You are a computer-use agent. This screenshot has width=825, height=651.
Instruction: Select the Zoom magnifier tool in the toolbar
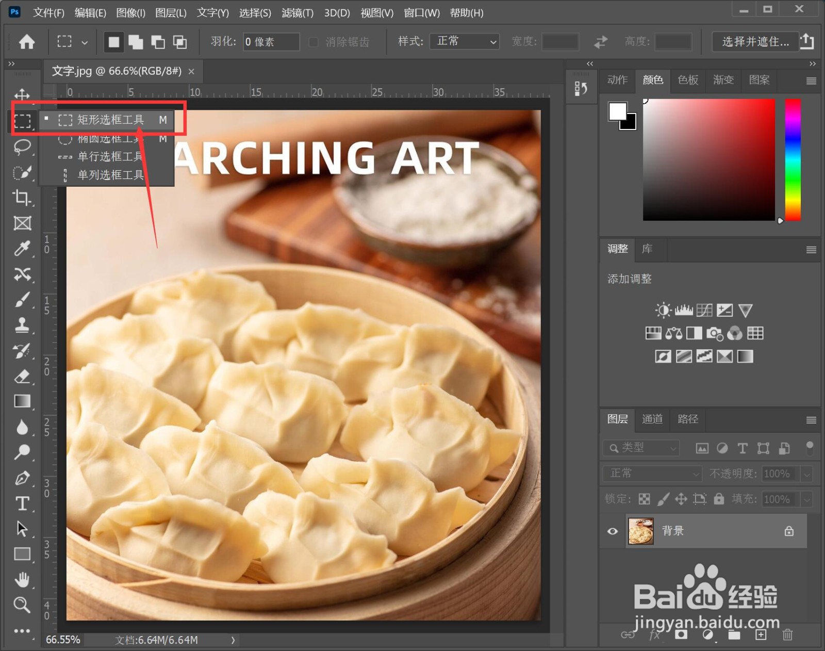click(22, 605)
